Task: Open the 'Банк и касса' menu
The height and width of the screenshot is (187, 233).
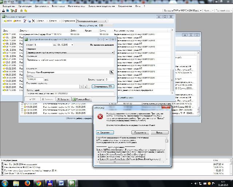Action: 58,6
